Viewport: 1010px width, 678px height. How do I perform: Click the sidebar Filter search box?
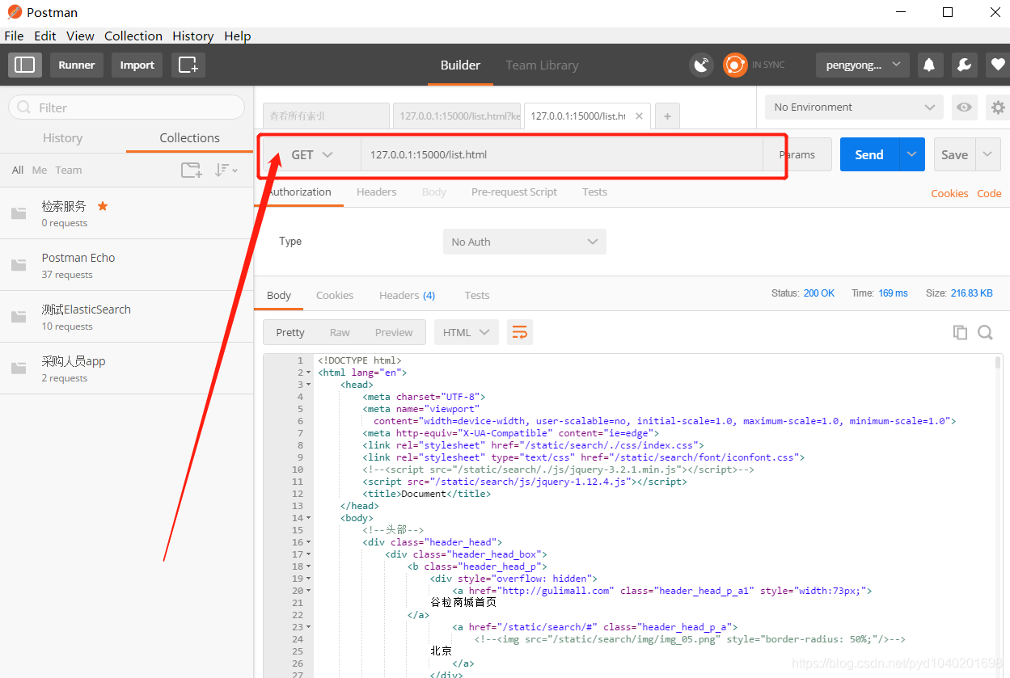(126, 107)
